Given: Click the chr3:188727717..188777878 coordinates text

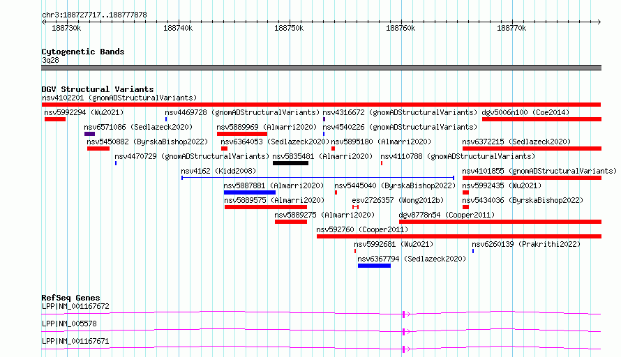Looking at the screenshot, I should tap(94, 15).
